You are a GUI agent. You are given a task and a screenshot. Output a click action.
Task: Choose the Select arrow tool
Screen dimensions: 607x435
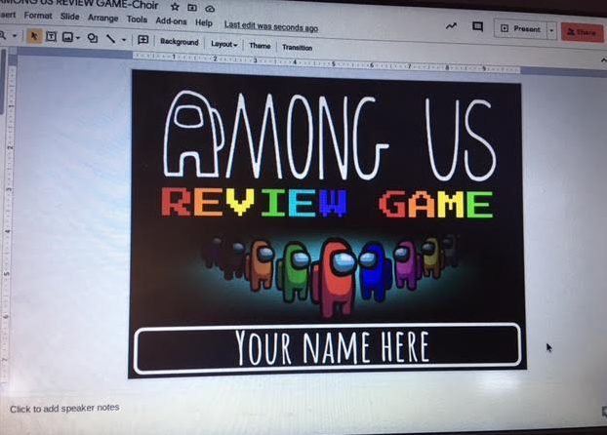tap(34, 36)
